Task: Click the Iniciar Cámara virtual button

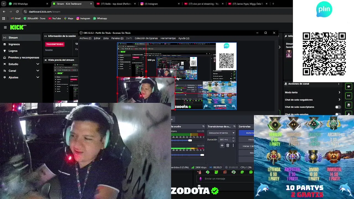Action: [246, 146]
